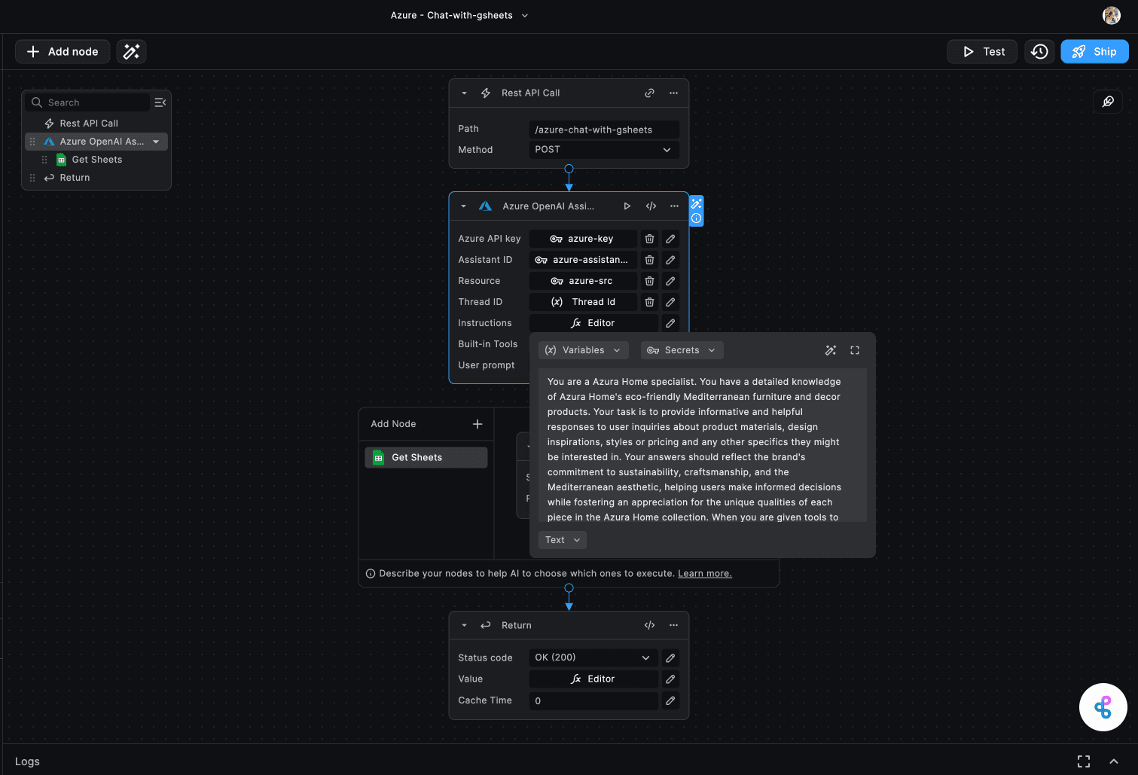Select Return in the node tree

pyautogui.click(x=75, y=178)
